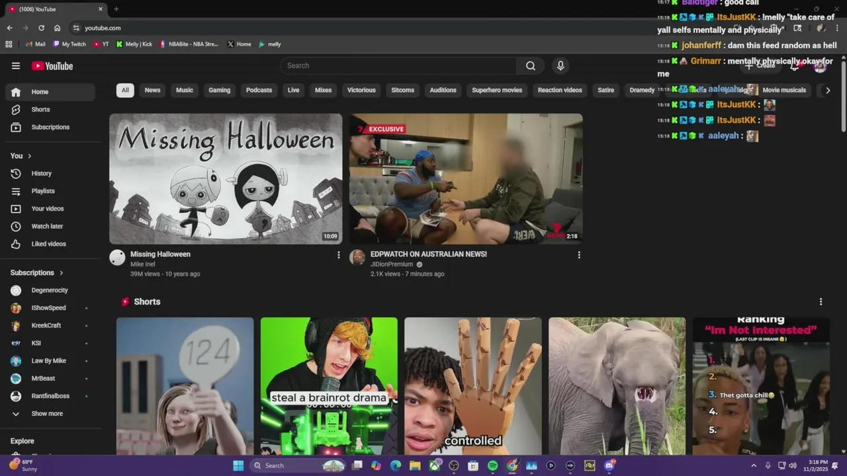Open the Shorts shelf options menu
This screenshot has width=847, height=476.
pos(821,301)
